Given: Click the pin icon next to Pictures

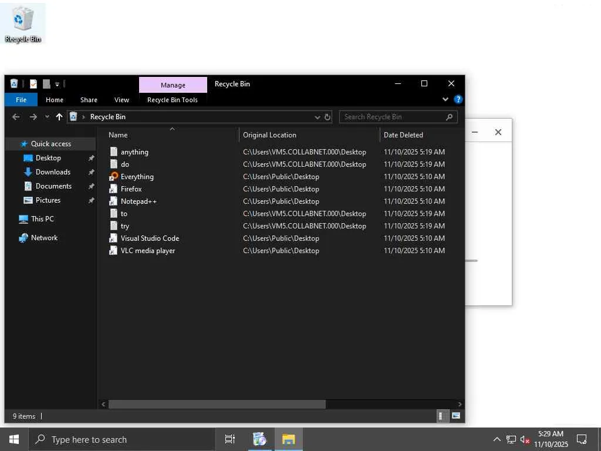Looking at the screenshot, I should (x=91, y=200).
